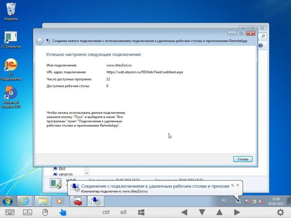291x218 pixels.
Task: Open Advanced Installer 12.0 shortcut
Action: [x=11, y=97]
